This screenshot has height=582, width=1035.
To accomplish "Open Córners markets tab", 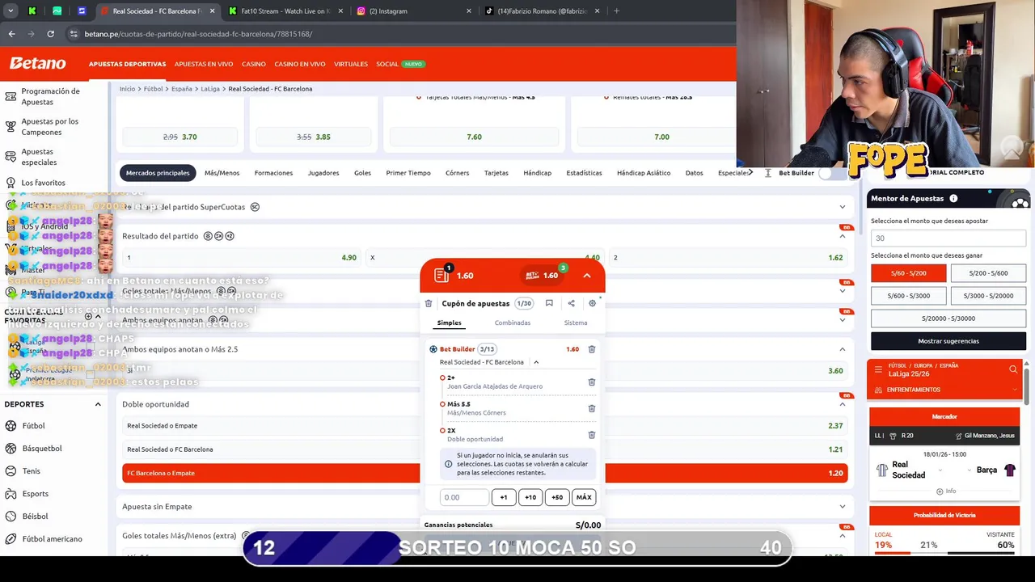I will [457, 173].
